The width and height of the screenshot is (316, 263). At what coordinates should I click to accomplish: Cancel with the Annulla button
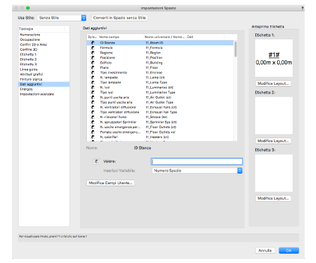pos(265,250)
